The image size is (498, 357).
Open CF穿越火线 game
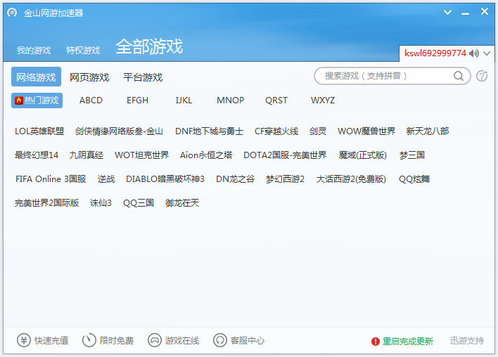point(276,131)
